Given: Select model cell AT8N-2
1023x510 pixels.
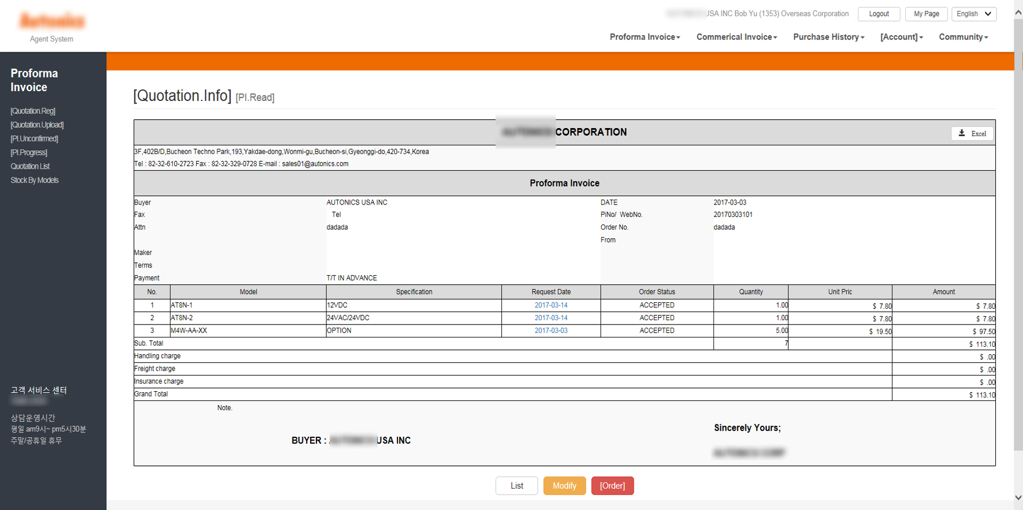Looking at the screenshot, I should (x=248, y=318).
